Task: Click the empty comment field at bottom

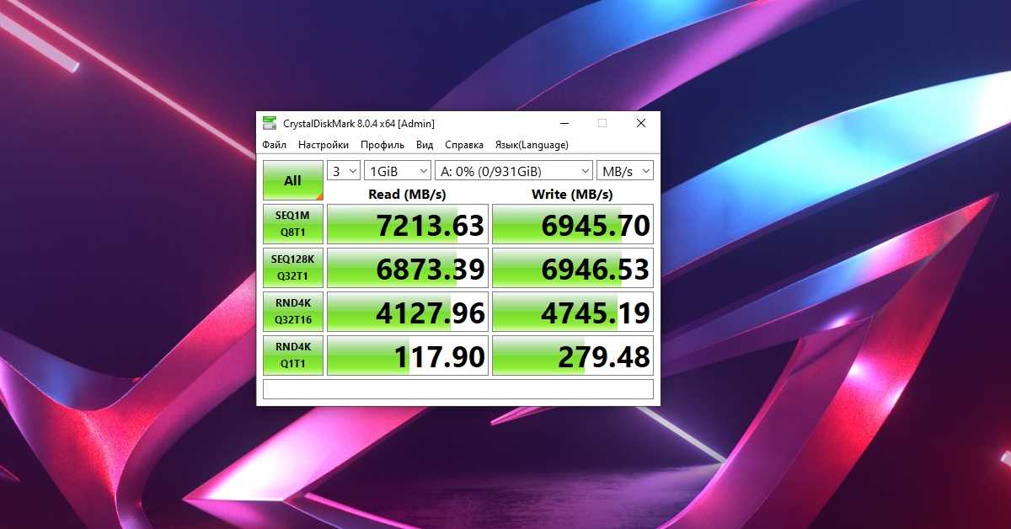Action: point(458,389)
